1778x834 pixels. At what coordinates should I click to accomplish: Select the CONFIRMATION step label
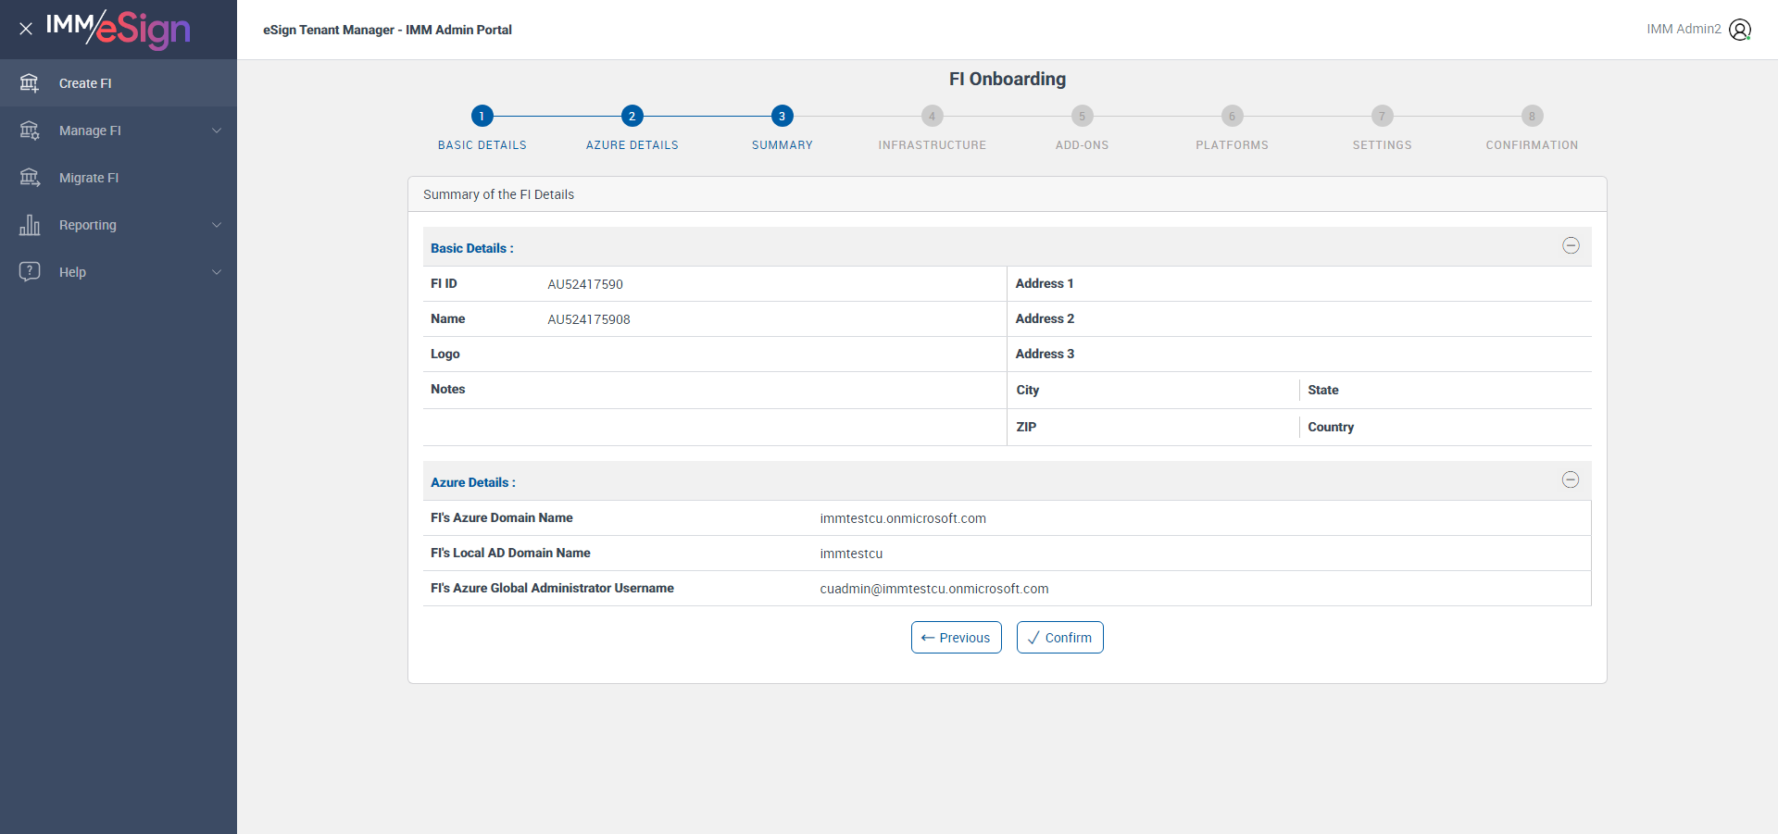point(1532,145)
